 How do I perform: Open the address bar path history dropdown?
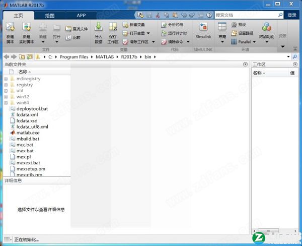coord(288,57)
